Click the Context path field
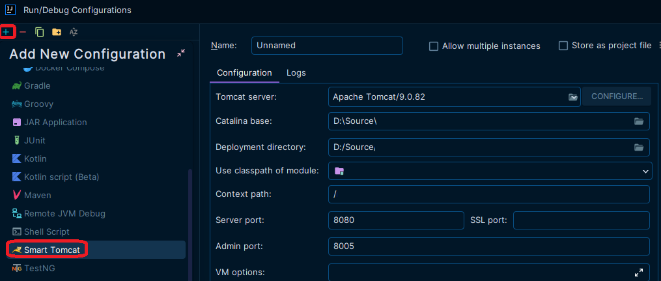The height and width of the screenshot is (281, 661). coord(489,194)
